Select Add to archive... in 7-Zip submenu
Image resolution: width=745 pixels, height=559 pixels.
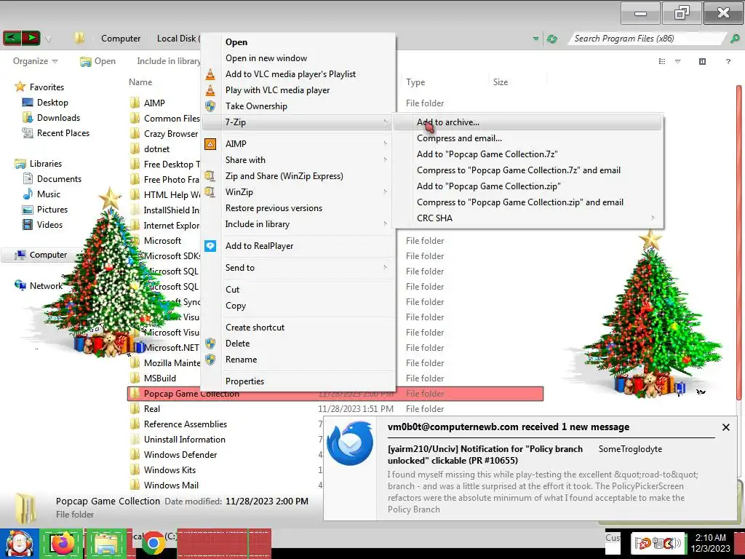527,122
